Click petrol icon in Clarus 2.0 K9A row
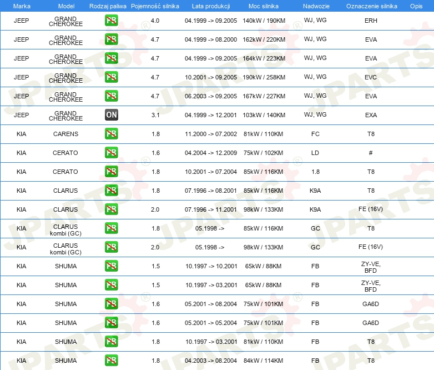The width and height of the screenshot is (434, 370). click(111, 209)
